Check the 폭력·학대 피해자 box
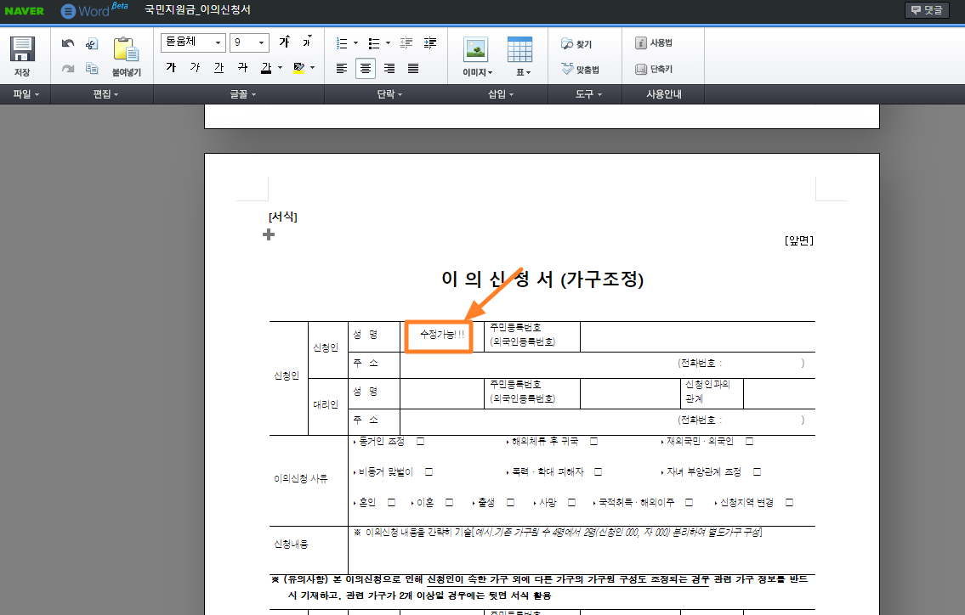Image resolution: width=965 pixels, height=615 pixels. click(x=598, y=471)
